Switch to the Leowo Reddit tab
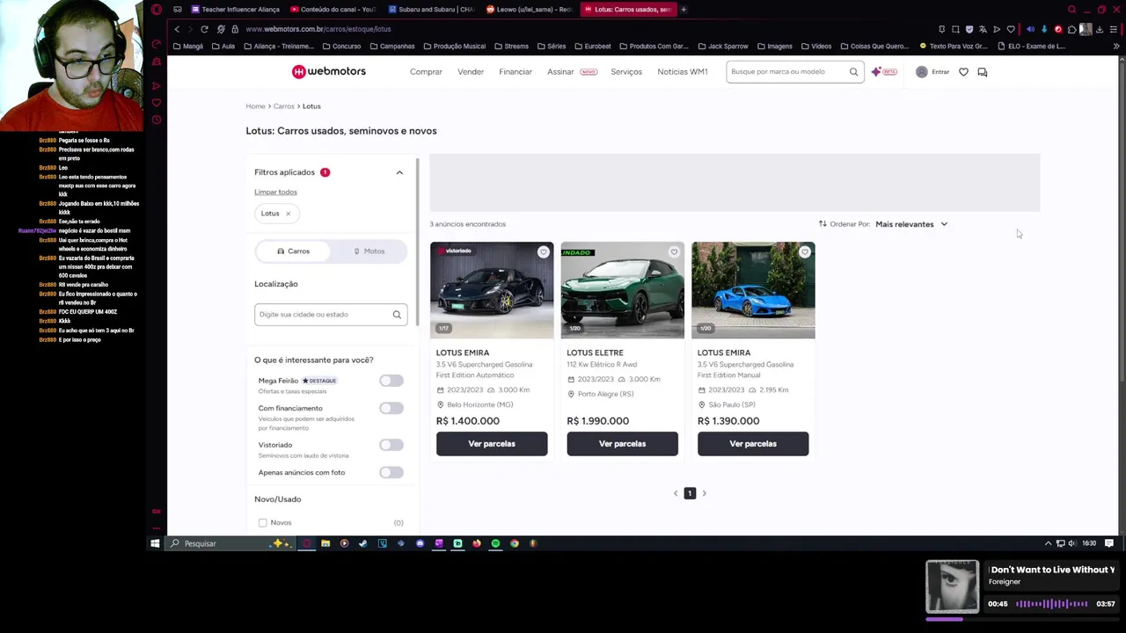 click(x=530, y=10)
